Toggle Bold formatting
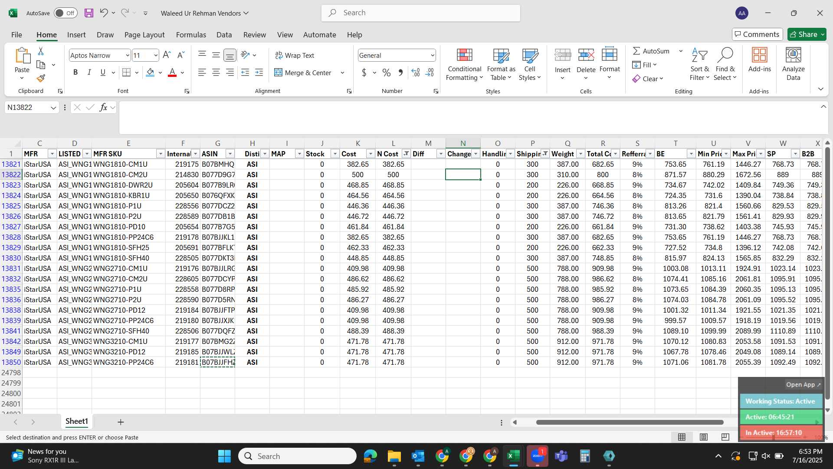Screen dimensions: 833x469 coord(75,73)
